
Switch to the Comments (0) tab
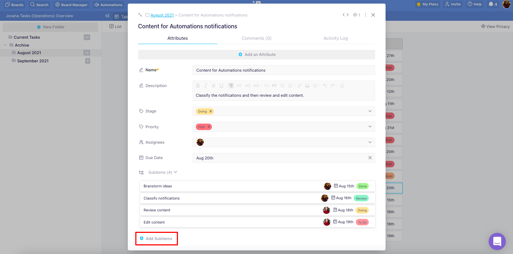(x=256, y=38)
